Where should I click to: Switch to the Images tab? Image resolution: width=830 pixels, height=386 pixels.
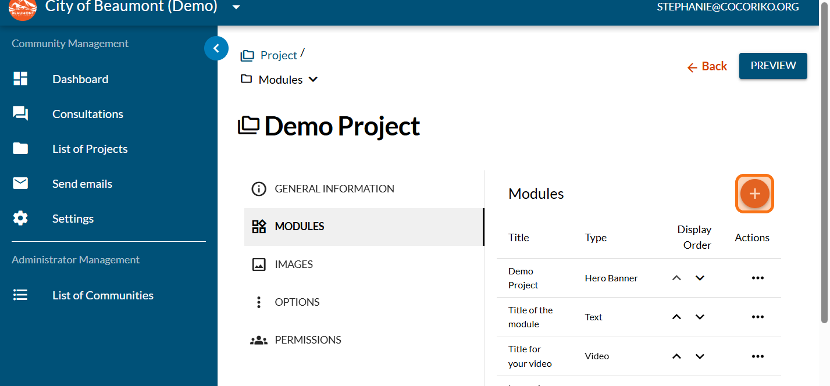[294, 265]
